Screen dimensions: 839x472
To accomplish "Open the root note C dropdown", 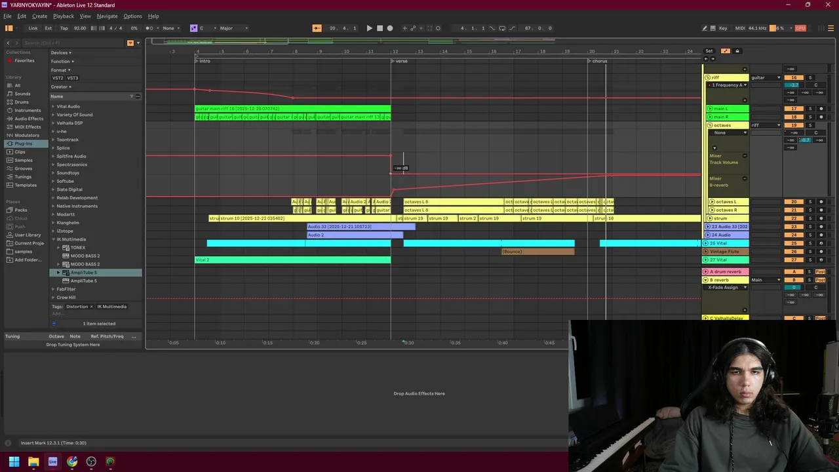I will point(208,28).
